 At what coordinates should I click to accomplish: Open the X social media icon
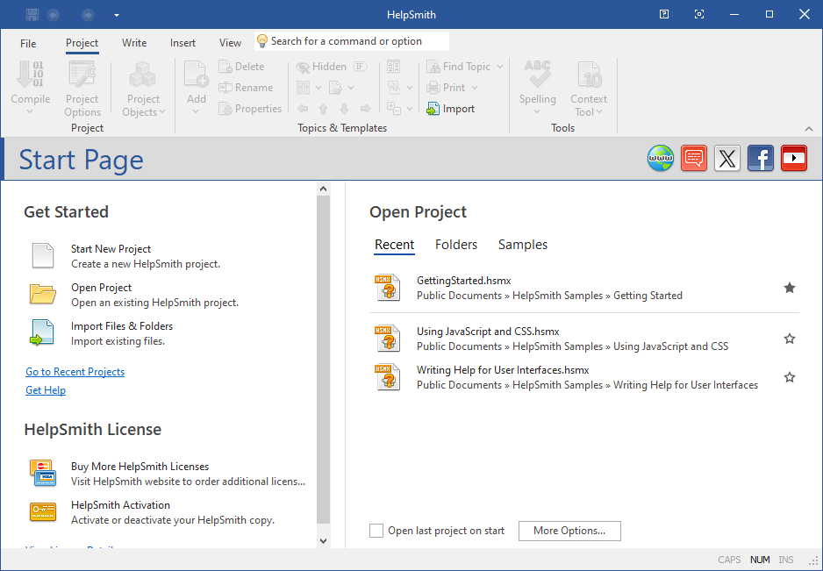727,158
